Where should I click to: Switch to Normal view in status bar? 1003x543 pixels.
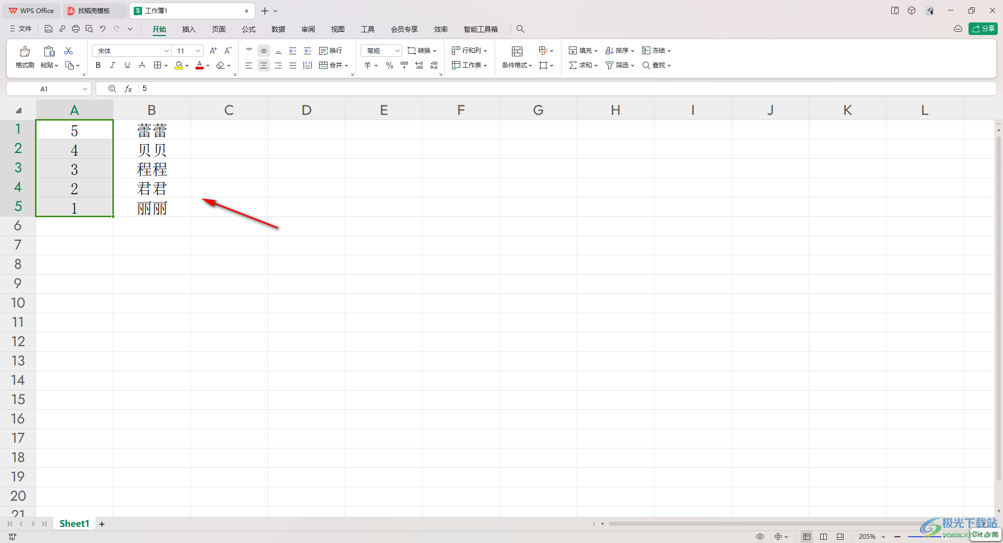pos(807,536)
